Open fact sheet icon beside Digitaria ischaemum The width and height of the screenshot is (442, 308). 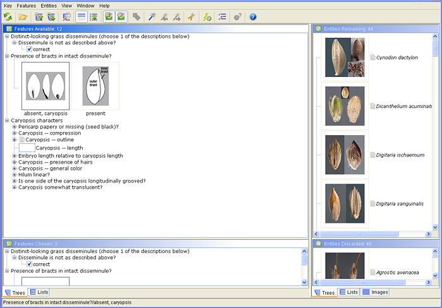point(373,155)
